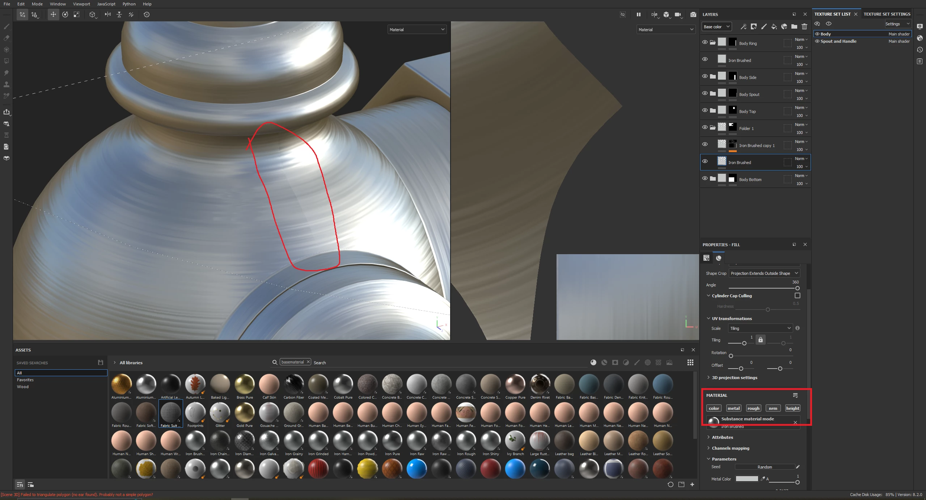Hide the Body Ring layer
The height and width of the screenshot is (500, 926).
tap(705, 42)
